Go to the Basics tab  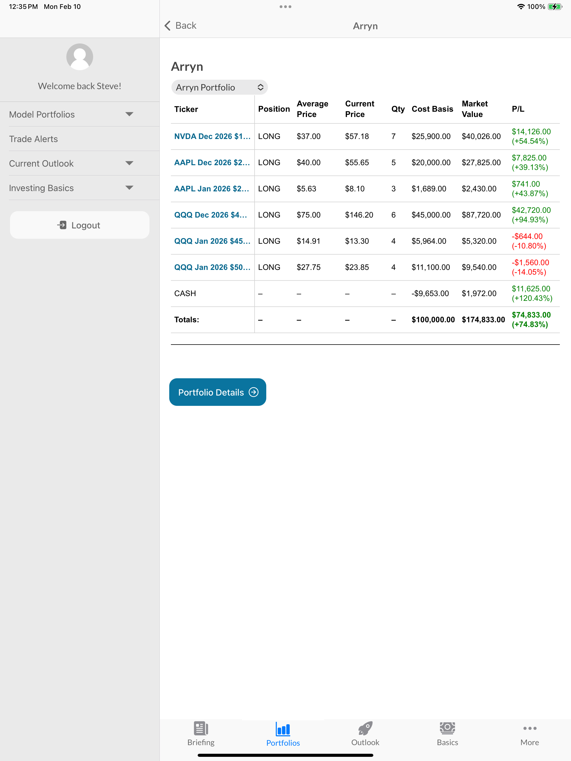pyautogui.click(x=447, y=734)
